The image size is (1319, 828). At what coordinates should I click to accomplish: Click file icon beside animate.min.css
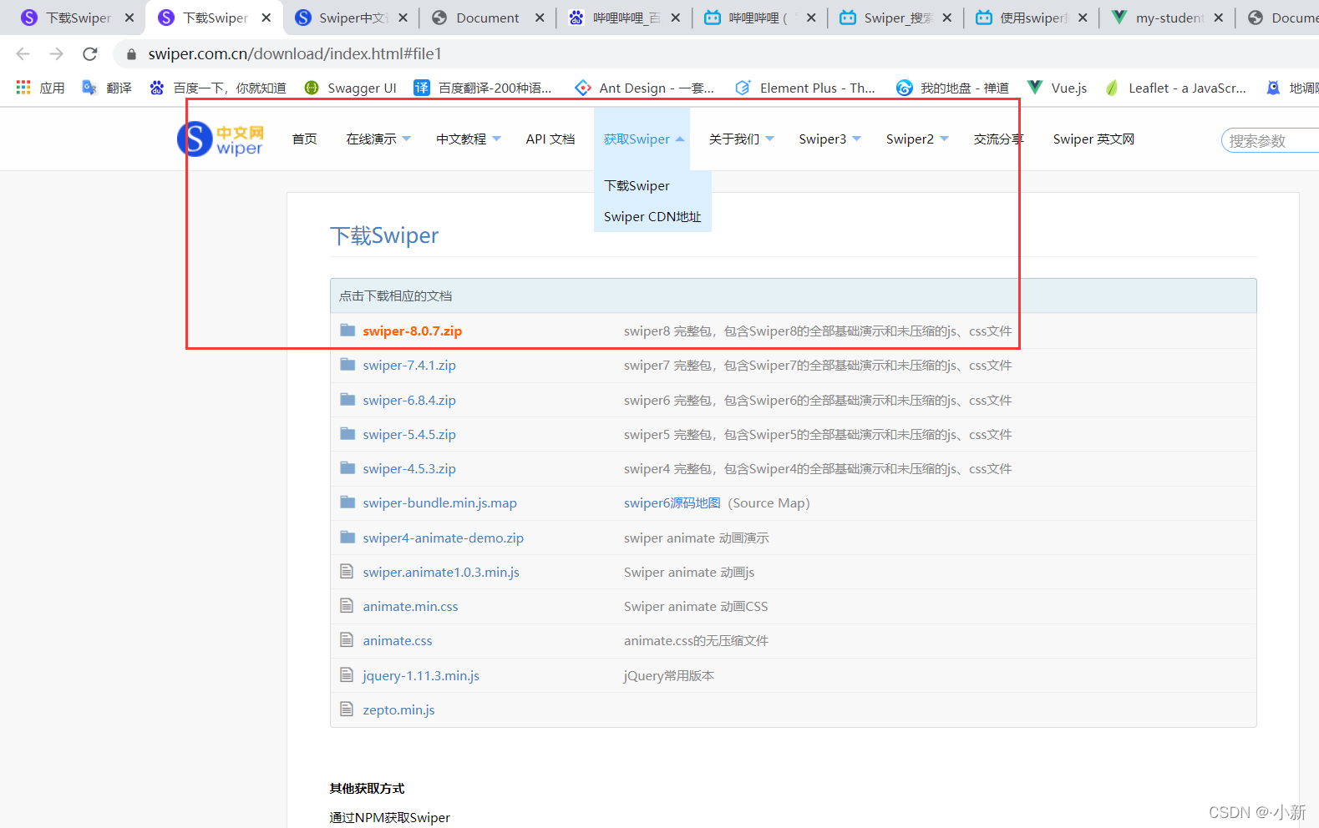click(347, 605)
